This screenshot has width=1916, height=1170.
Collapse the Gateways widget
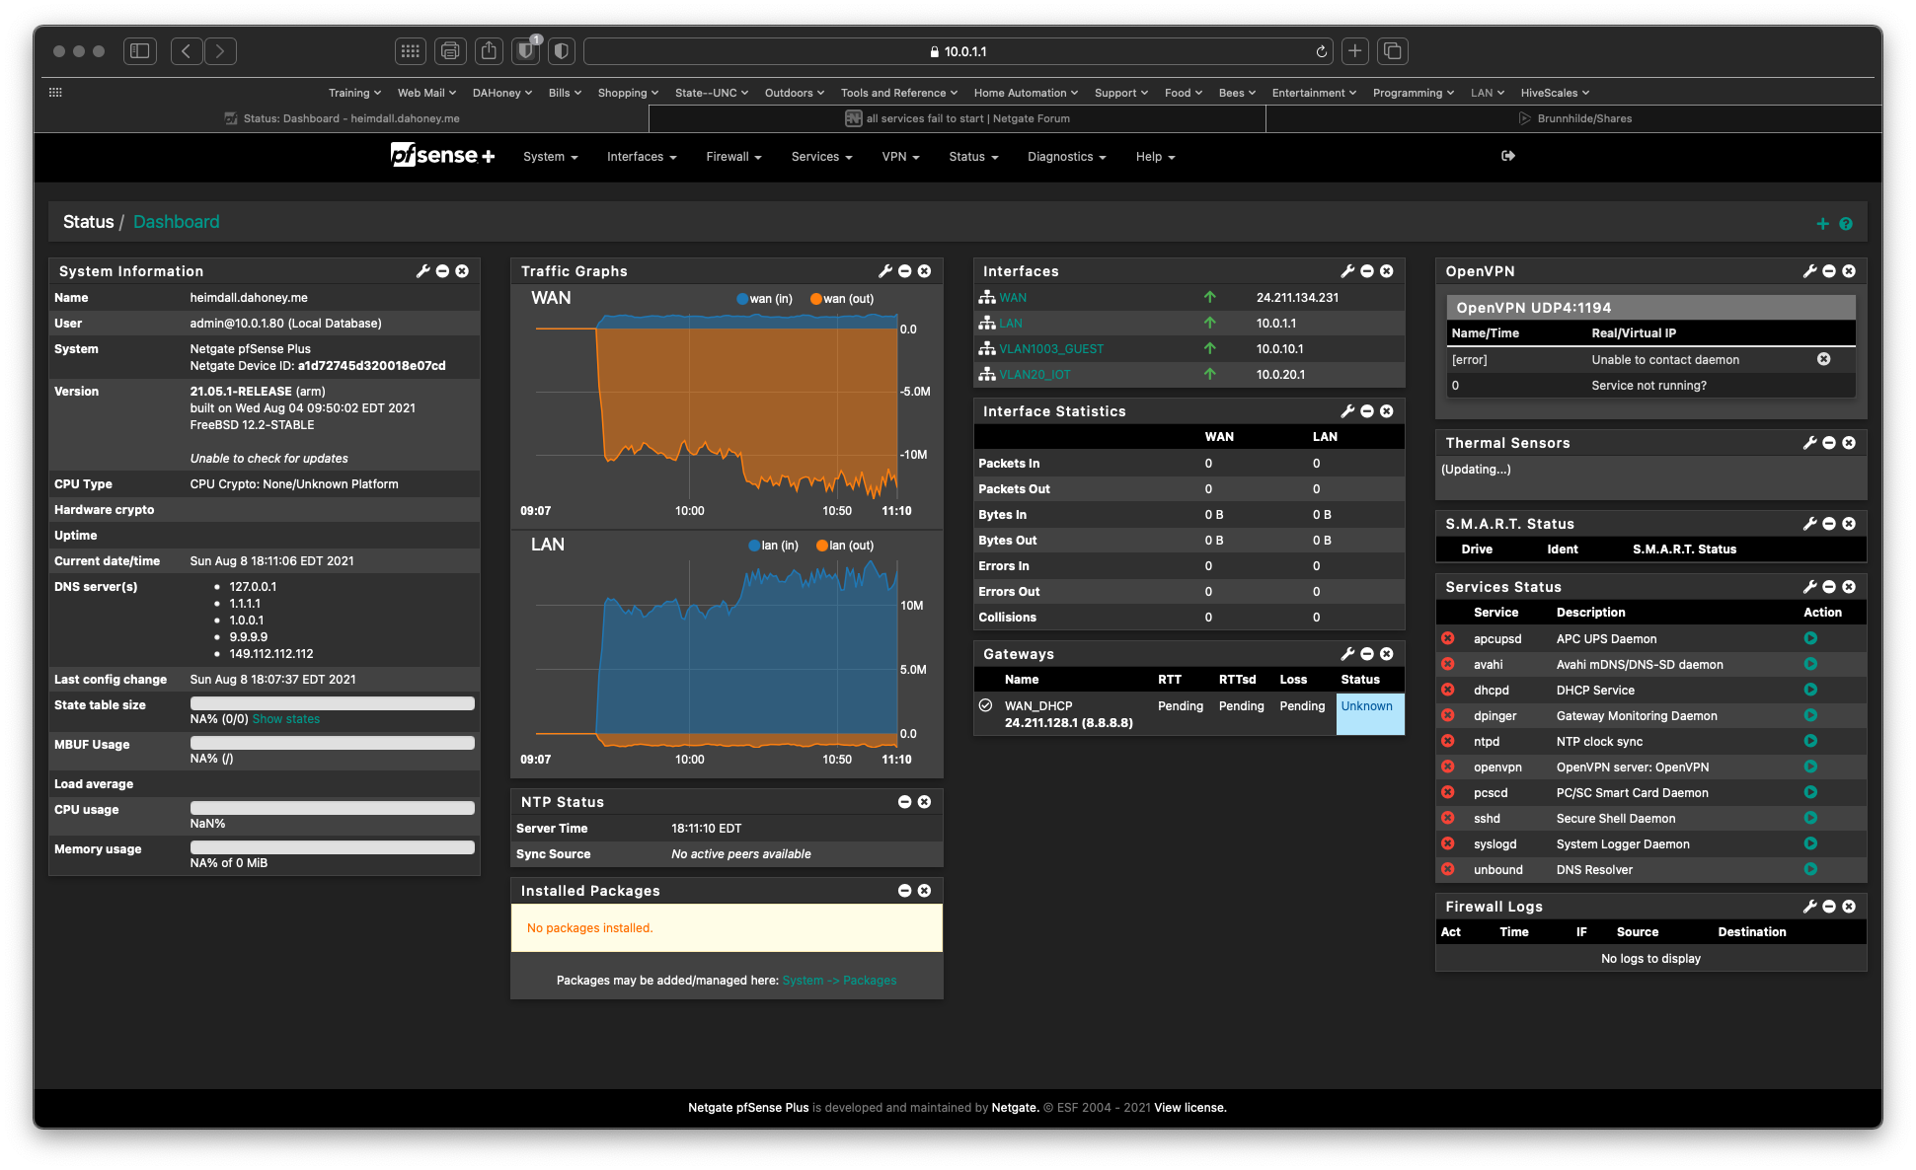coord(1367,654)
